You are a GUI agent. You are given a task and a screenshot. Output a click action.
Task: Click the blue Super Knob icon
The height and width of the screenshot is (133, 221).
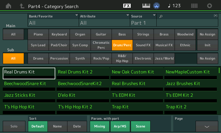157,6
